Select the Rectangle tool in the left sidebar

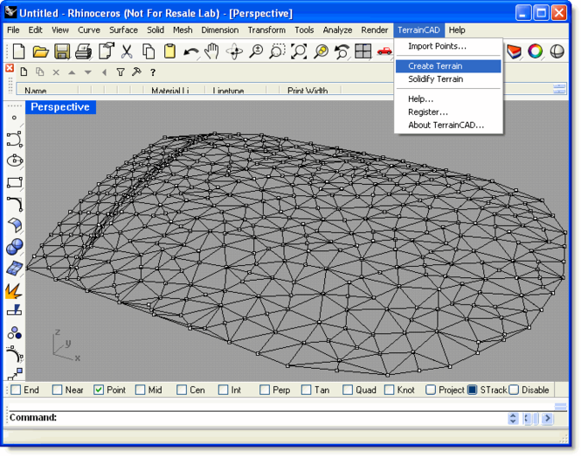14,183
